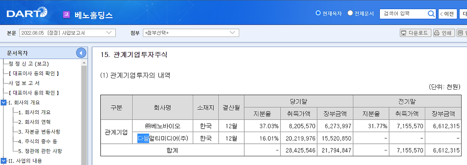Click the 15,520,850 book value cell

tap(335, 138)
